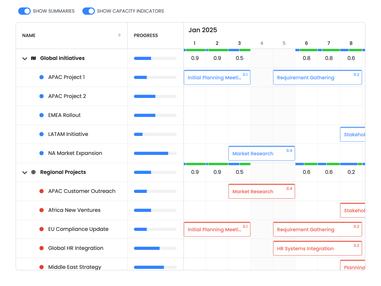The image size is (381, 286).
Task: Click the Regional Projects progress bar
Action: (x=155, y=172)
